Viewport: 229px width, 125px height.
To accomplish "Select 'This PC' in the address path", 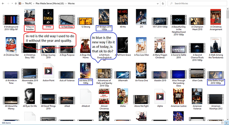I will click(x=28, y=4).
